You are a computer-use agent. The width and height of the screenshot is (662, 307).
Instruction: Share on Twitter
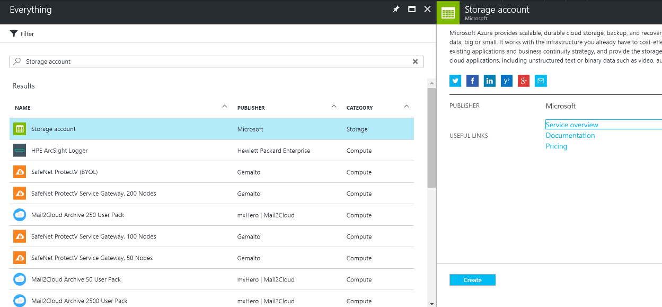pos(455,81)
